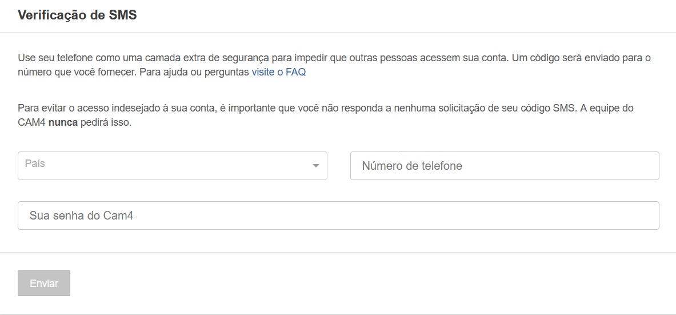This screenshot has height=315, width=676.
Task: Click the País placeholder label
Action: (x=35, y=164)
